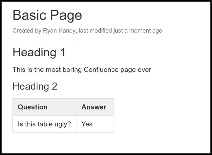This screenshot has height=155, width=212.
Task: Click the word "Confluence" in the paragraph
Action: [101, 70]
